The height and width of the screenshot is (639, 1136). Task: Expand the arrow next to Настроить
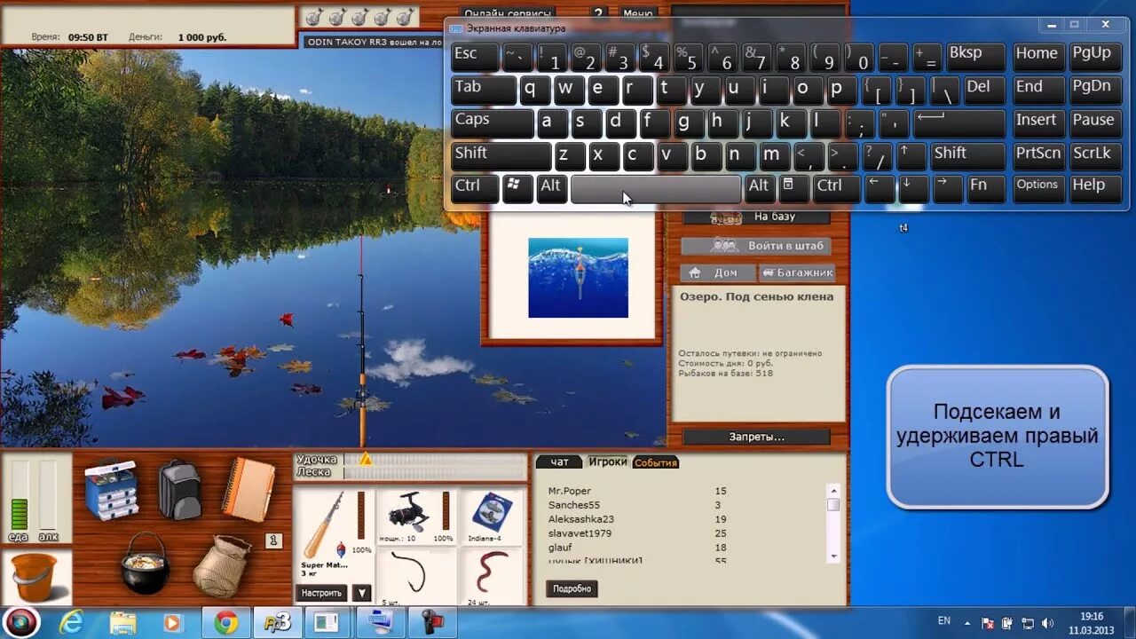click(x=361, y=593)
